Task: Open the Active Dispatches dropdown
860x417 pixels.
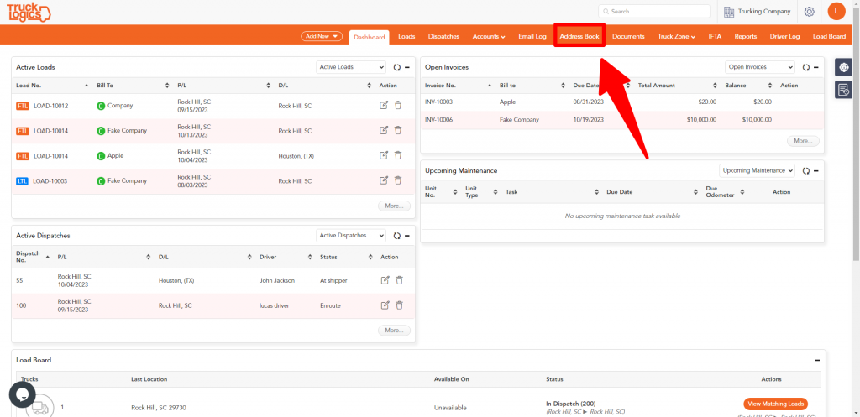Action: pyautogui.click(x=351, y=235)
